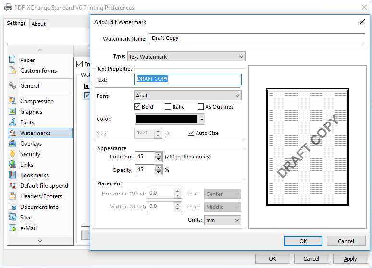Click the Security shield icon
The height and width of the screenshot is (268, 372).
(x=12, y=154)
